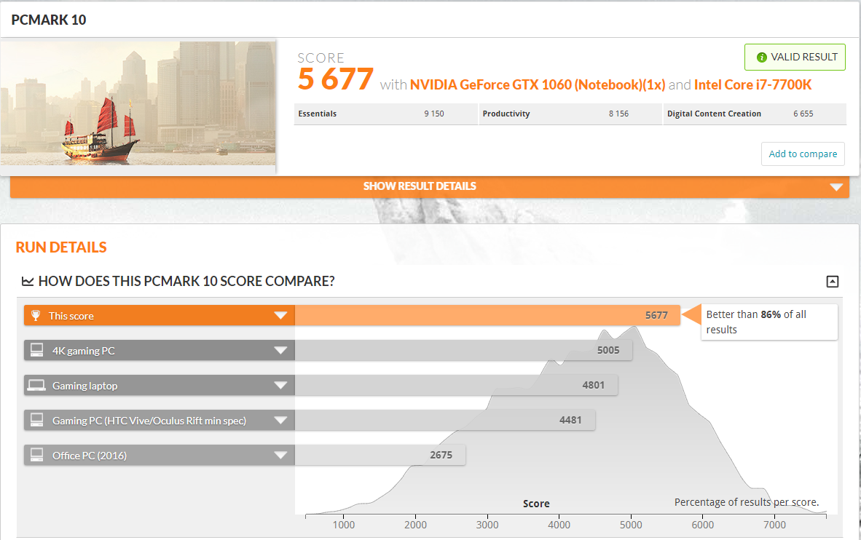Expand the Office PC (2016) dropdown arrow
The height and width of the screenshot is (540, 861).
(x=280, y=455)
